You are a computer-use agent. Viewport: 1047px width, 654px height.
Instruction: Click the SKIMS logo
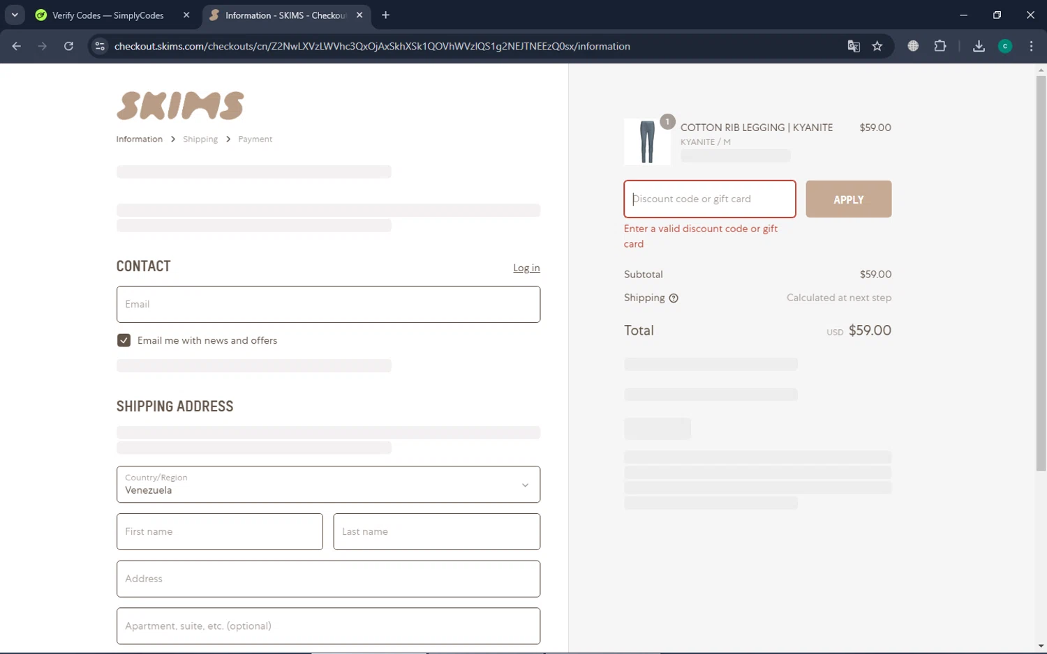[180, 105]
